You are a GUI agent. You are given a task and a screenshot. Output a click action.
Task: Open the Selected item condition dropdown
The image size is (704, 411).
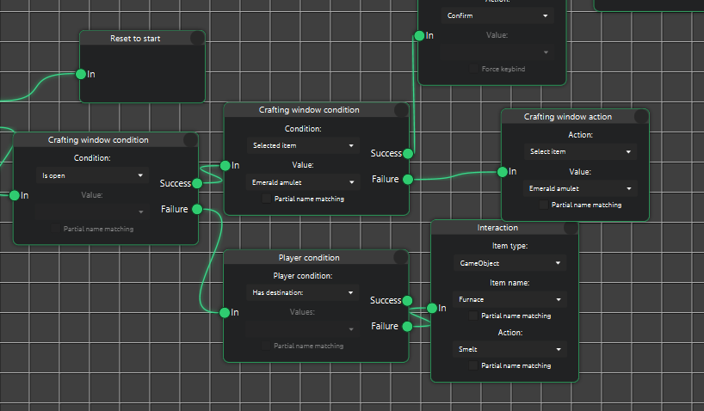303,145
